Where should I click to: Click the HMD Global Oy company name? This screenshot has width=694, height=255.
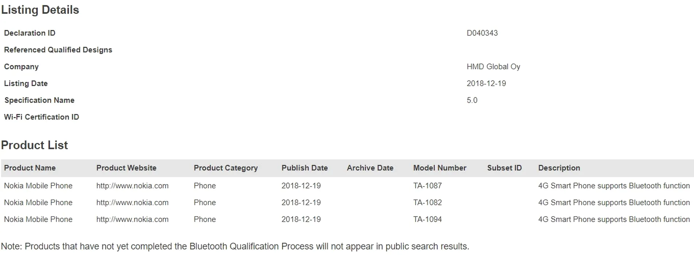(x=493, y=67)
